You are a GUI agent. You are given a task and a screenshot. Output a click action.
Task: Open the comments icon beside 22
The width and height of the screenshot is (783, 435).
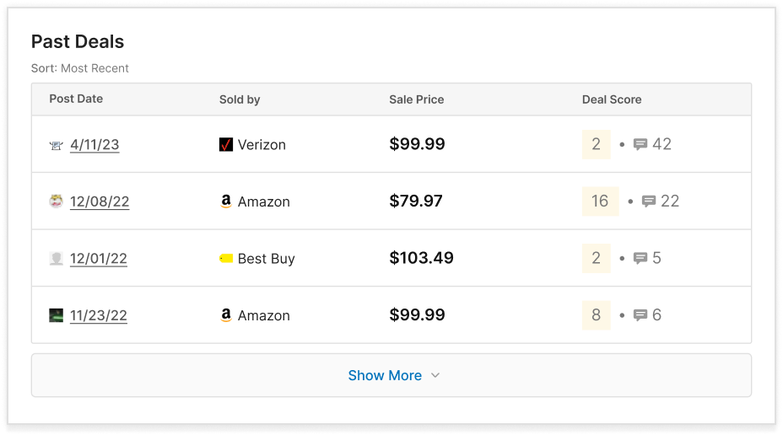[x=649, y=201]
